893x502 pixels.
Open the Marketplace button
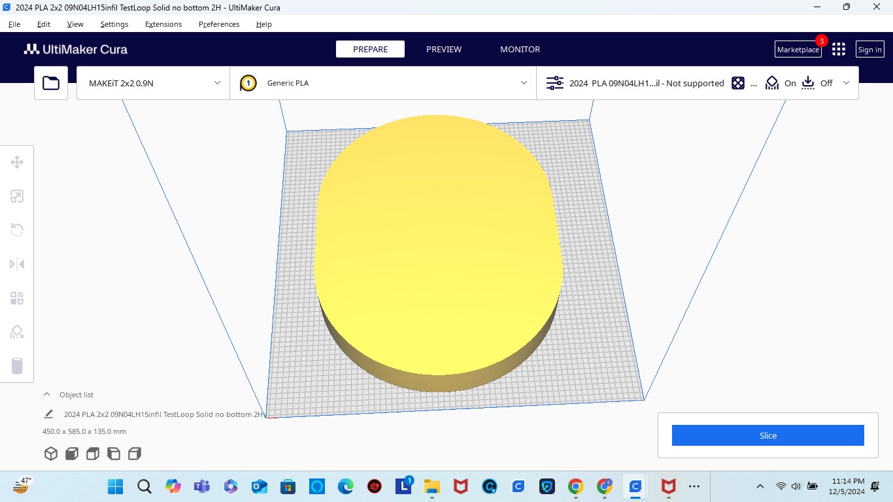point(798,50)
